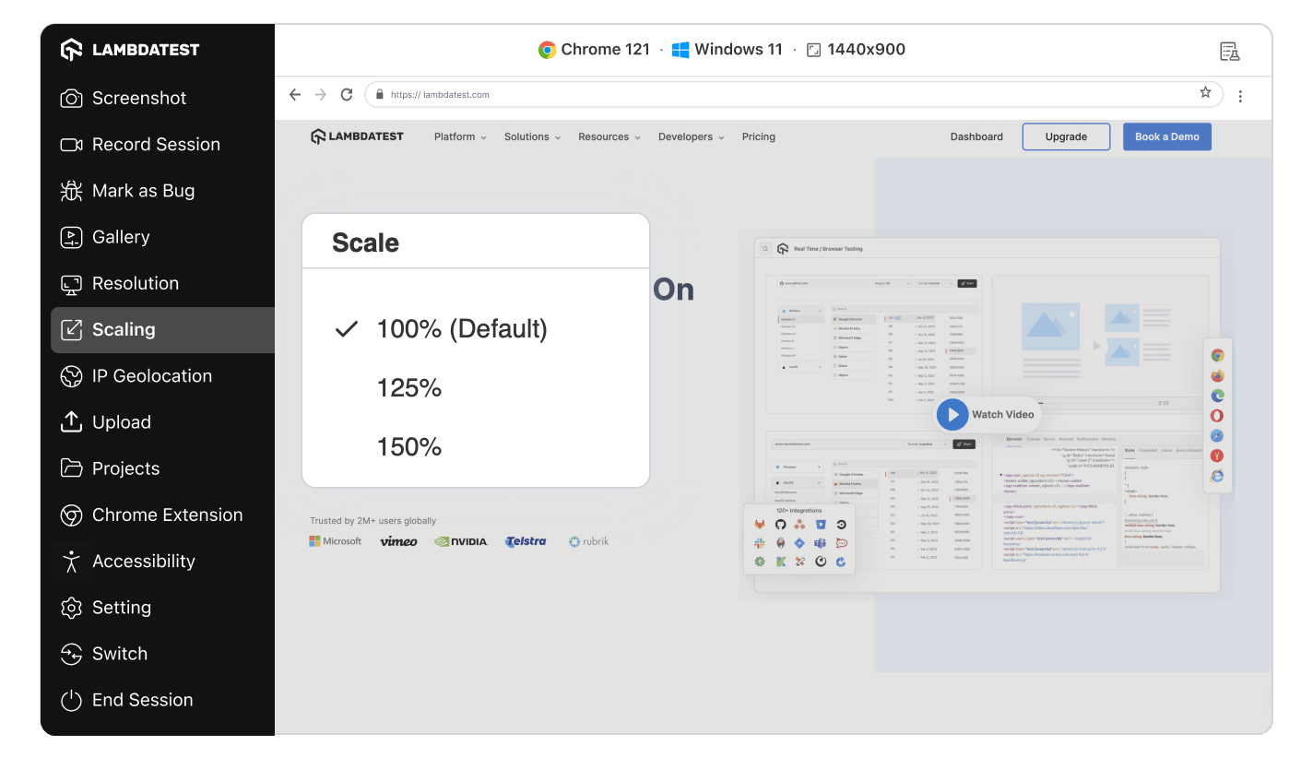The image size is (1313, 769).
Task: Click the Upload icon in the sidebar
Action: [71, 422]
